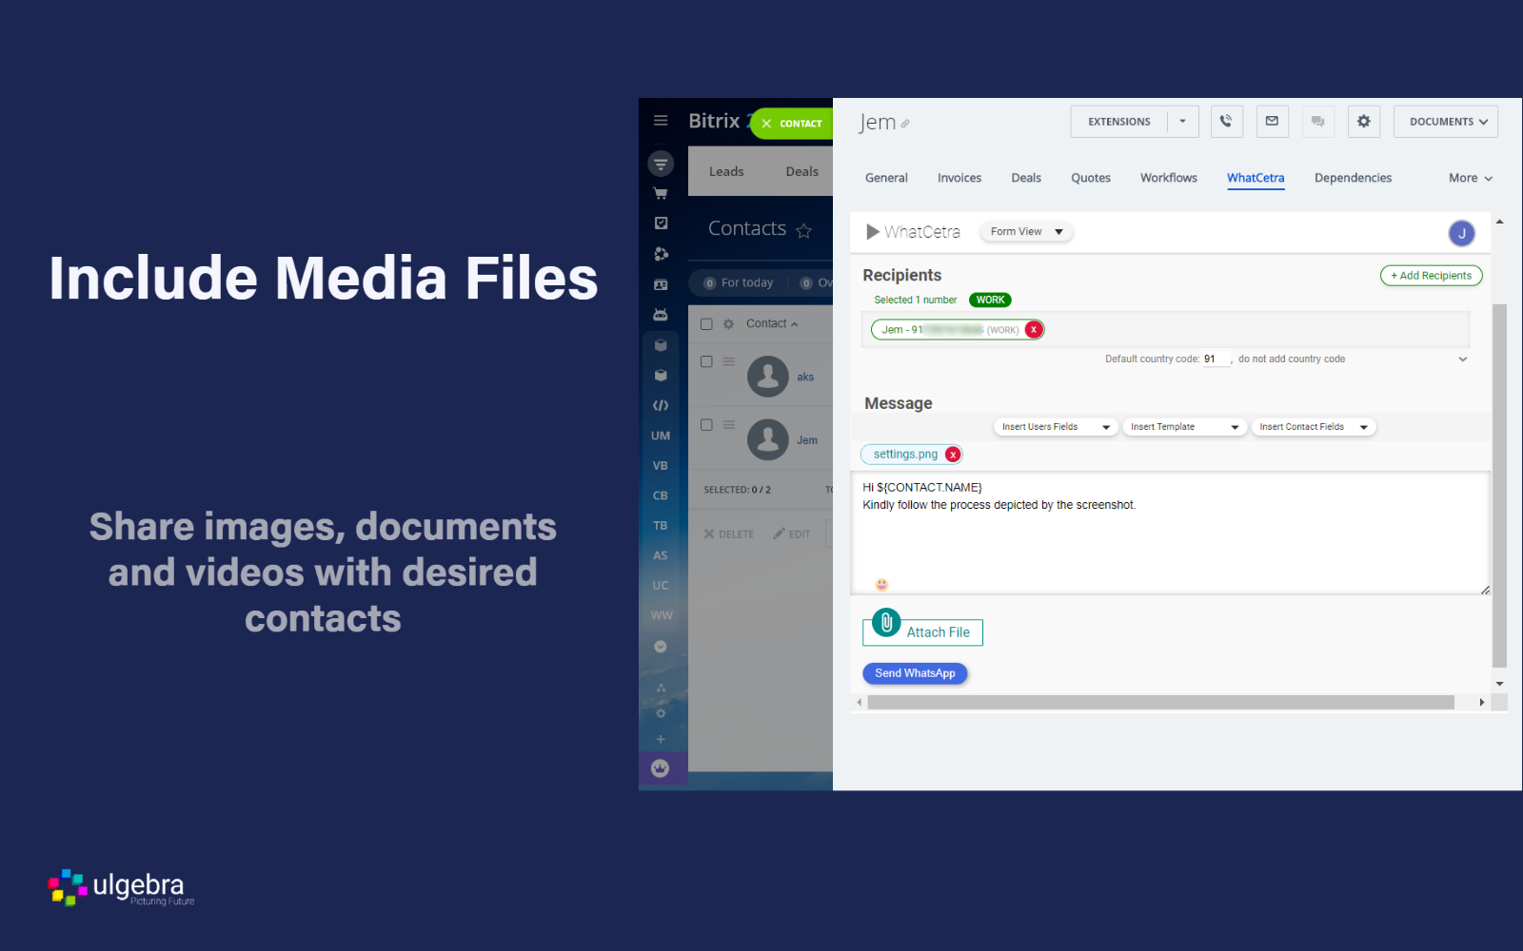This screenshot has width=1523, height=951.
Task: Click the Extensions button
Action: 1119,122
